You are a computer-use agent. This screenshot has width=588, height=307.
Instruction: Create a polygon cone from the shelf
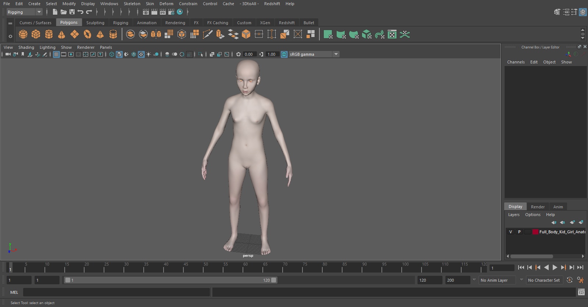(62, 34)
